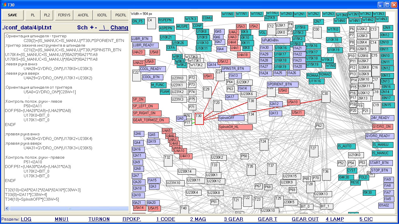The height and width of the screenshot is (224, 399).
Task: Click the Sch link in header
Action: pos(82,27)
